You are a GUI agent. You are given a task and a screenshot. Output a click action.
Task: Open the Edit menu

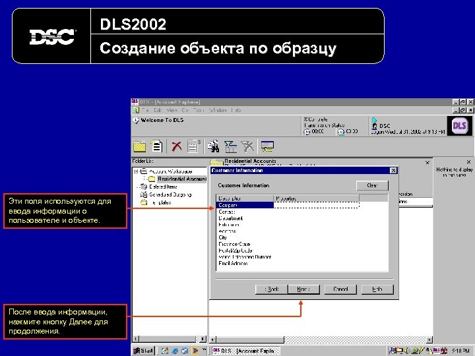coord(158,110)
